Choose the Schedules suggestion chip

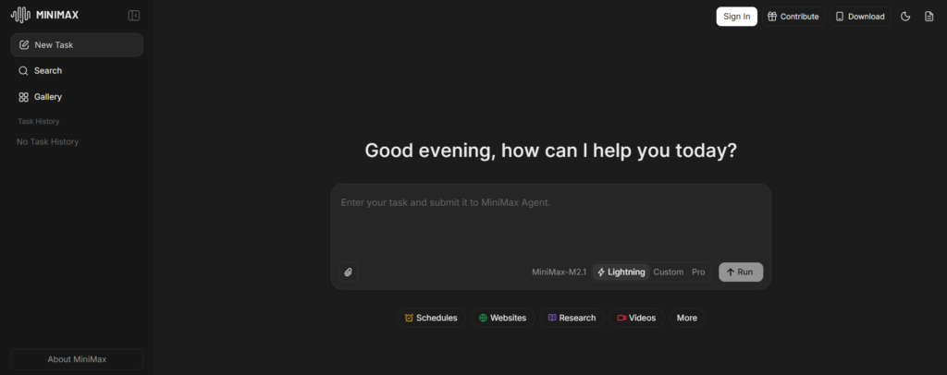(431, 318)
